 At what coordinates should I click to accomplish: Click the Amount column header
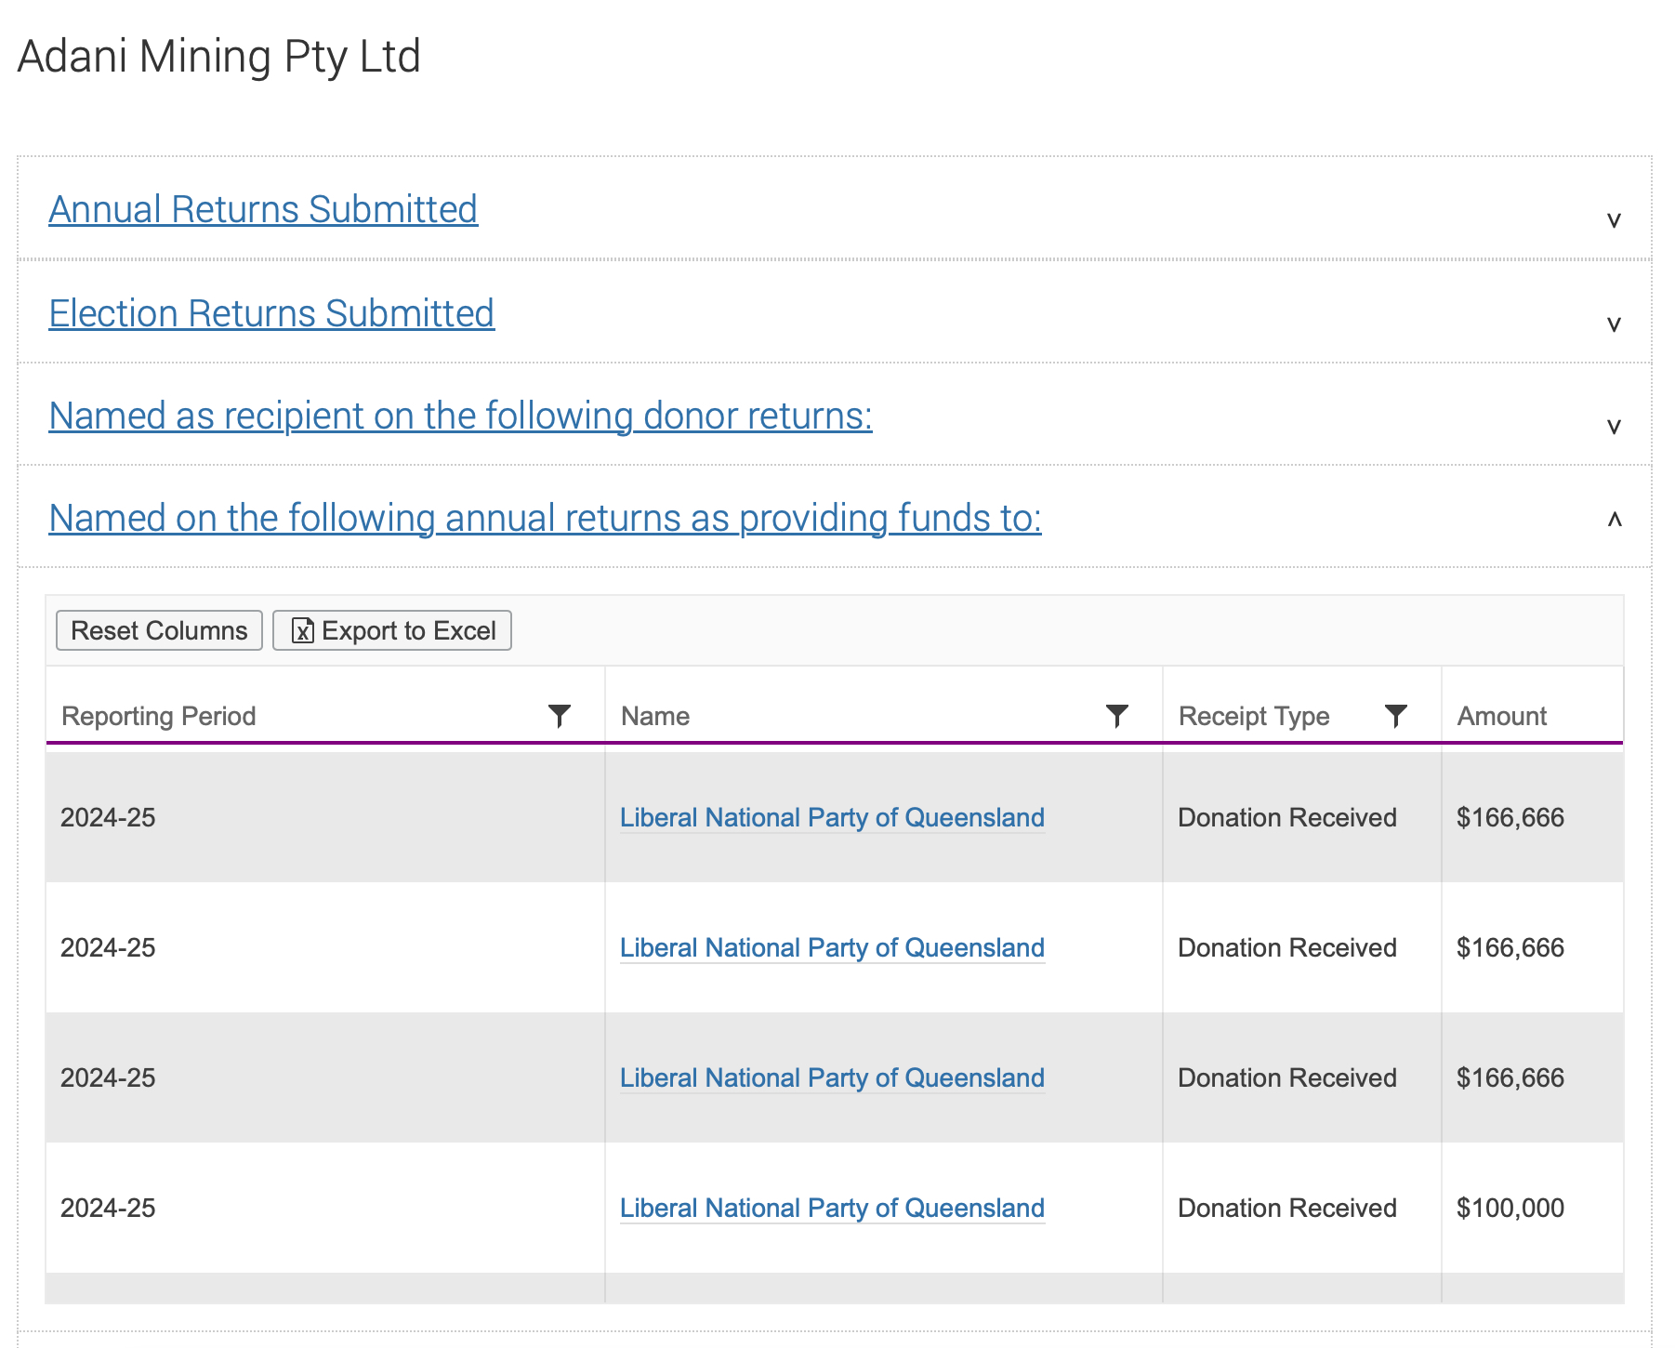pos(1501,716)
